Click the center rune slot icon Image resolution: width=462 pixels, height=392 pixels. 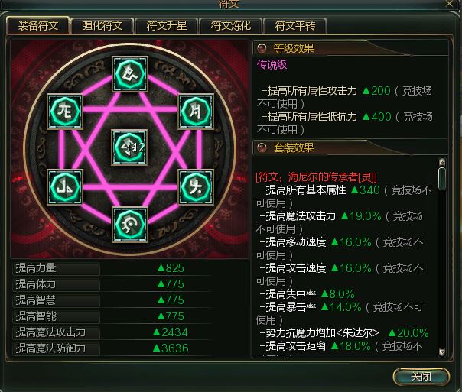tap(129, 147)
